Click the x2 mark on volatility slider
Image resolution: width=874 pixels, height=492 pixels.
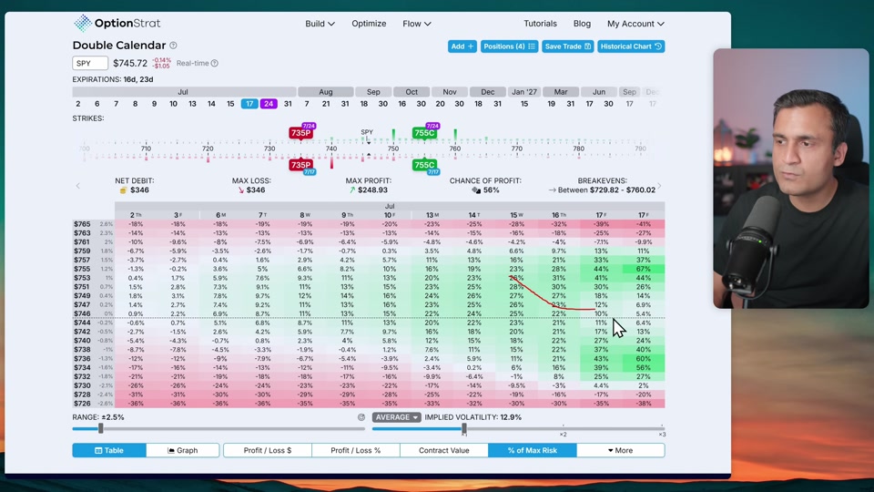pyautogui.click(x=563, y=434)
